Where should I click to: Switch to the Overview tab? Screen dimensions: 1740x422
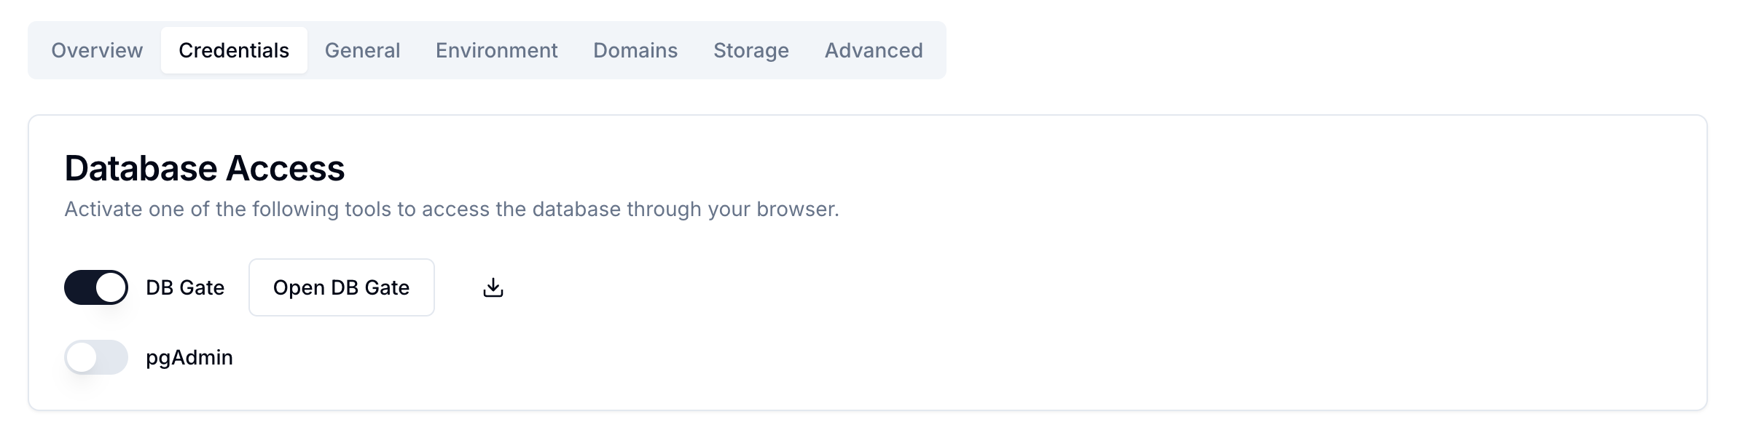97,50
